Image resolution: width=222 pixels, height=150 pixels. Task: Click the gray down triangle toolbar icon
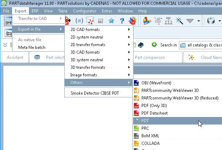[x=190, y=21]
